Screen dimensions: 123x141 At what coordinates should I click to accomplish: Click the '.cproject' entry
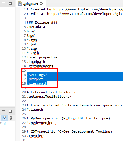pos(36,136)
